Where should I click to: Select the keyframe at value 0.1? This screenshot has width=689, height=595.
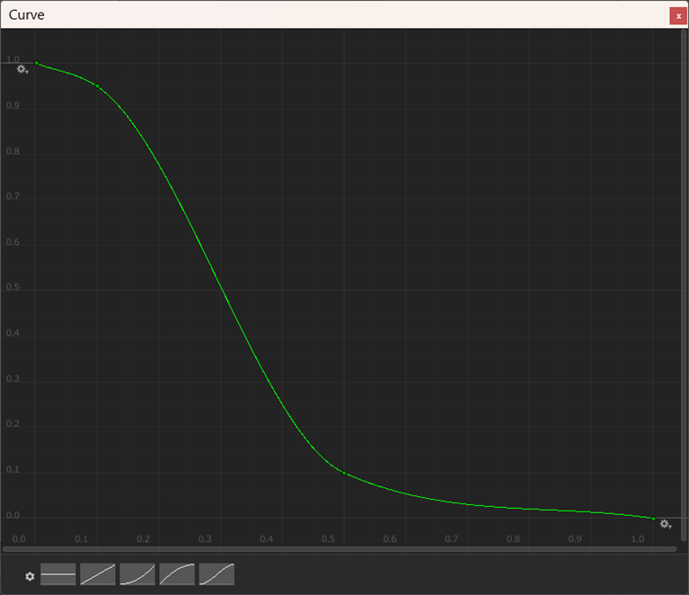(344, 472)
